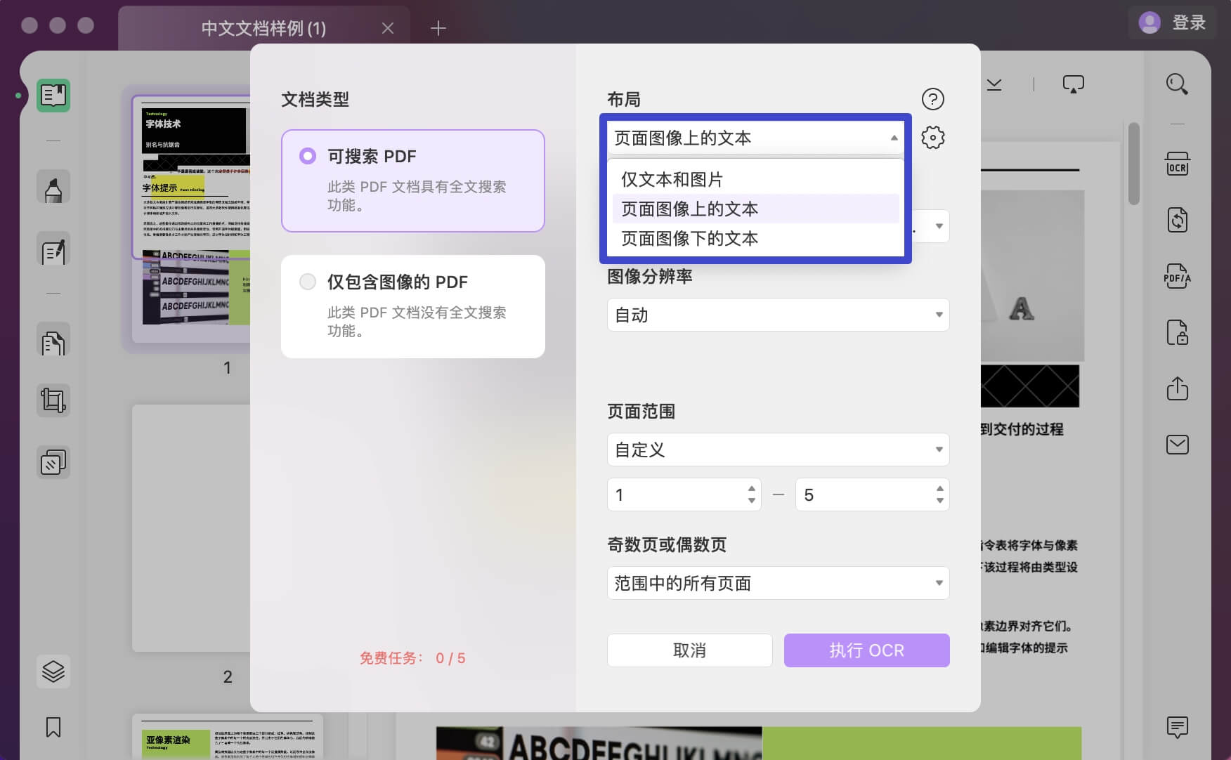Click the 登录 login button
1231x760 pixels.
point(1189,22)
